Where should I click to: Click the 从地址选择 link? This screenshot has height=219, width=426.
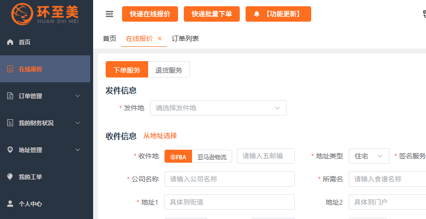160,136
